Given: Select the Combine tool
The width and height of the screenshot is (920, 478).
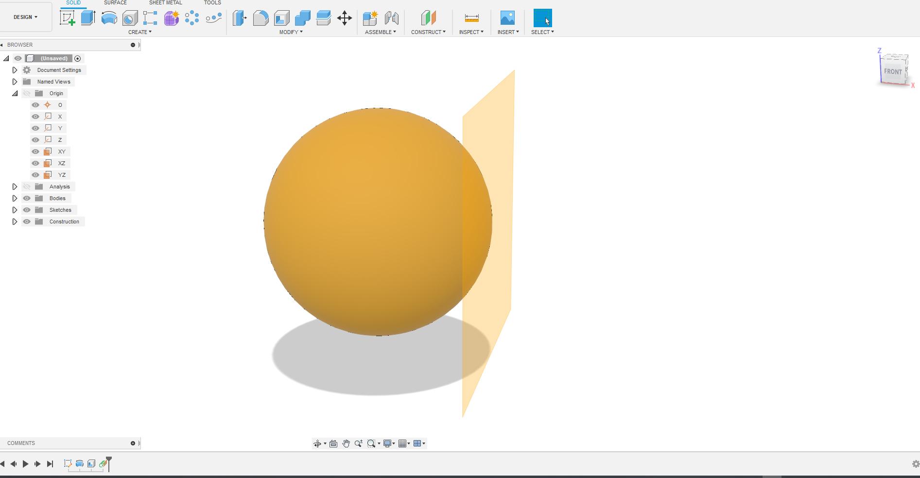Looking at the screenshot, I should 303,18.
